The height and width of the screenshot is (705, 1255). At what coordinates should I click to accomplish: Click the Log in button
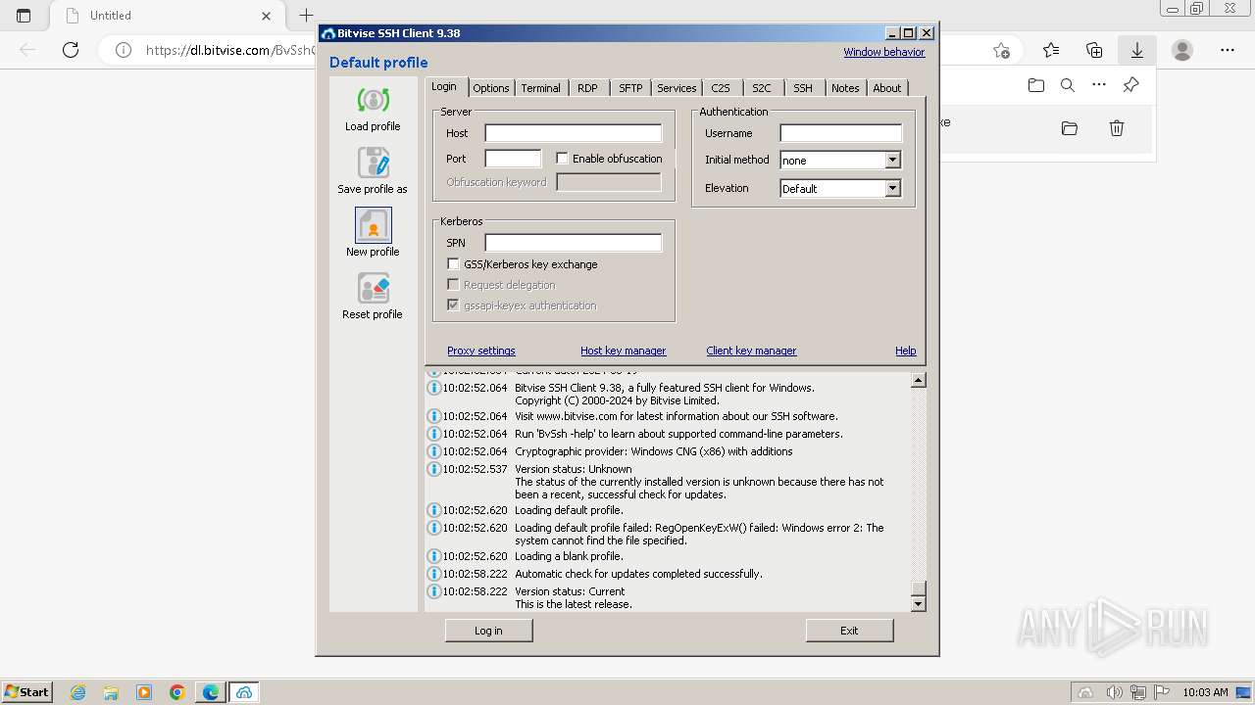[x=488, y=631]
